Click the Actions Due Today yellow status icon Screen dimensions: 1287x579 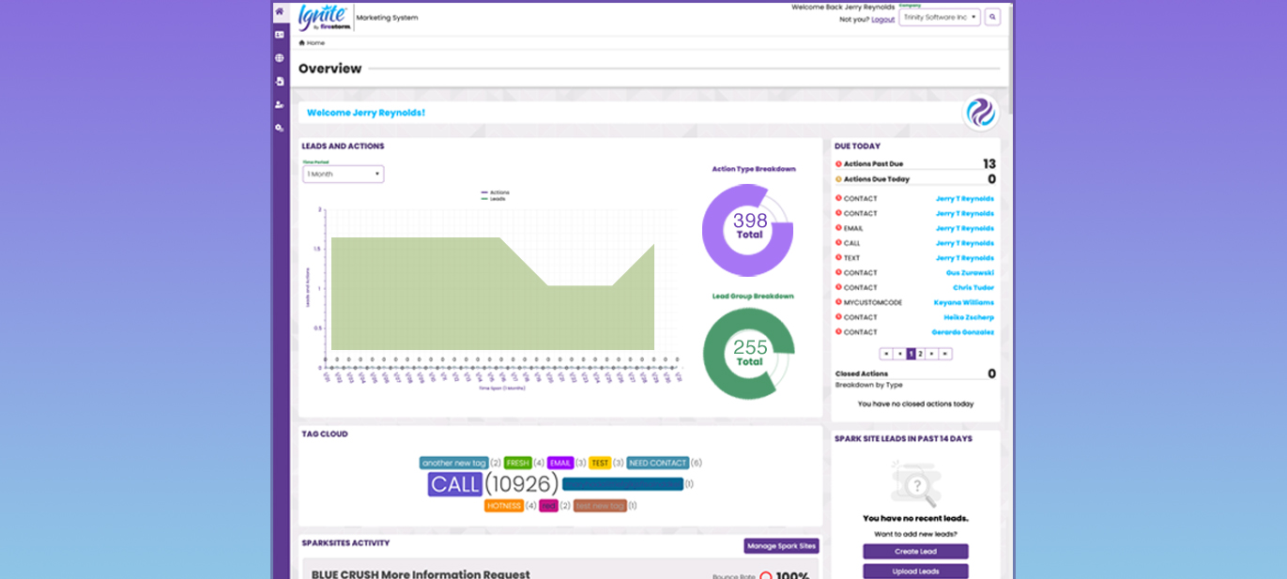pos(838,179)
